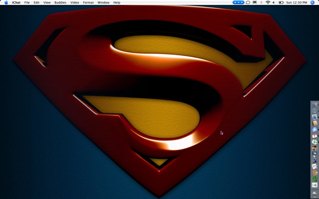Open the brown Address Book icon
The image size is (319, 199).
[315, 123]
